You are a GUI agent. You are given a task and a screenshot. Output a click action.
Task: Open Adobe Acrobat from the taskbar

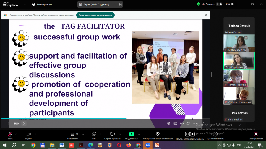[81, 145]
